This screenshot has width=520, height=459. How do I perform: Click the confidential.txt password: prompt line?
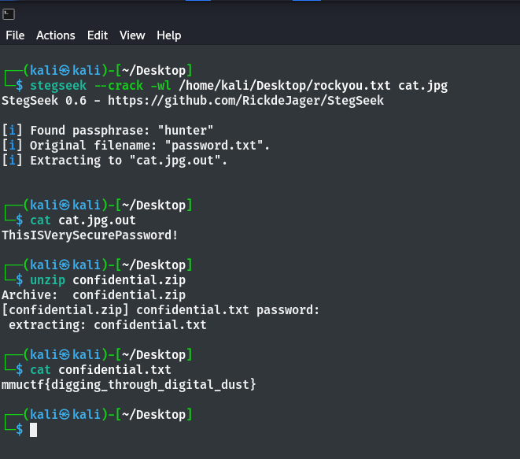(x=160, y=310)
